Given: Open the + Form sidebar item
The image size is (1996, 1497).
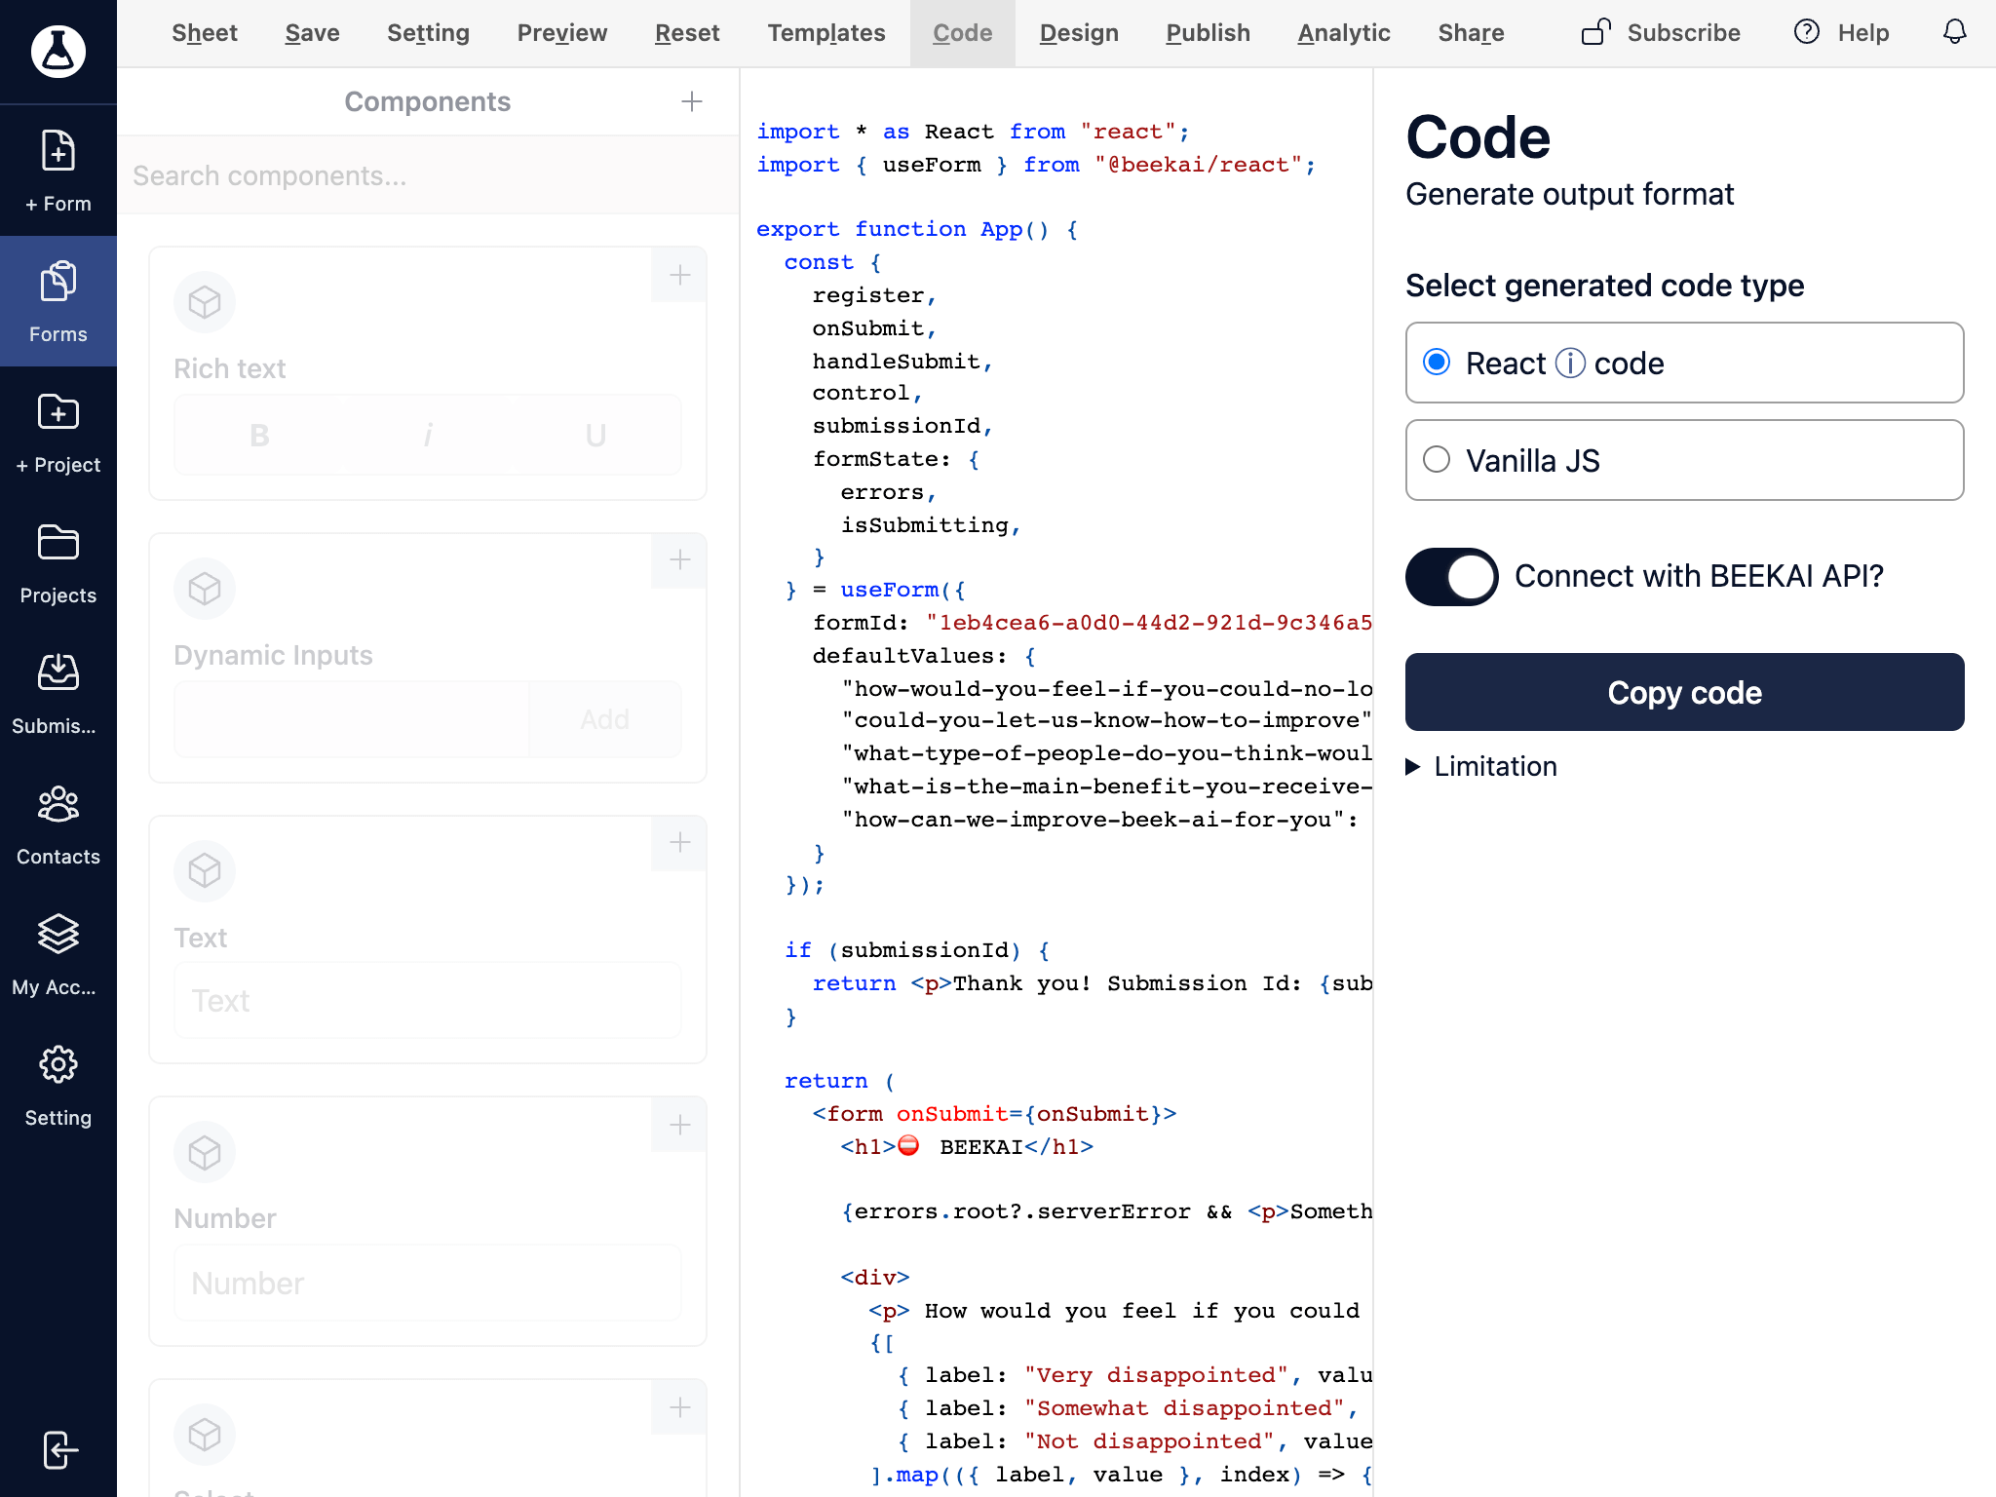Looking at the screenshot, I should click(x=58, y=171).
